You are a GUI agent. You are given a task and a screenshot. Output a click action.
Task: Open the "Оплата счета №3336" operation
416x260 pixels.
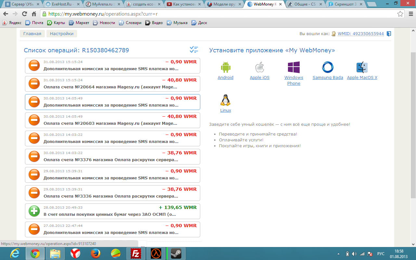112,193
